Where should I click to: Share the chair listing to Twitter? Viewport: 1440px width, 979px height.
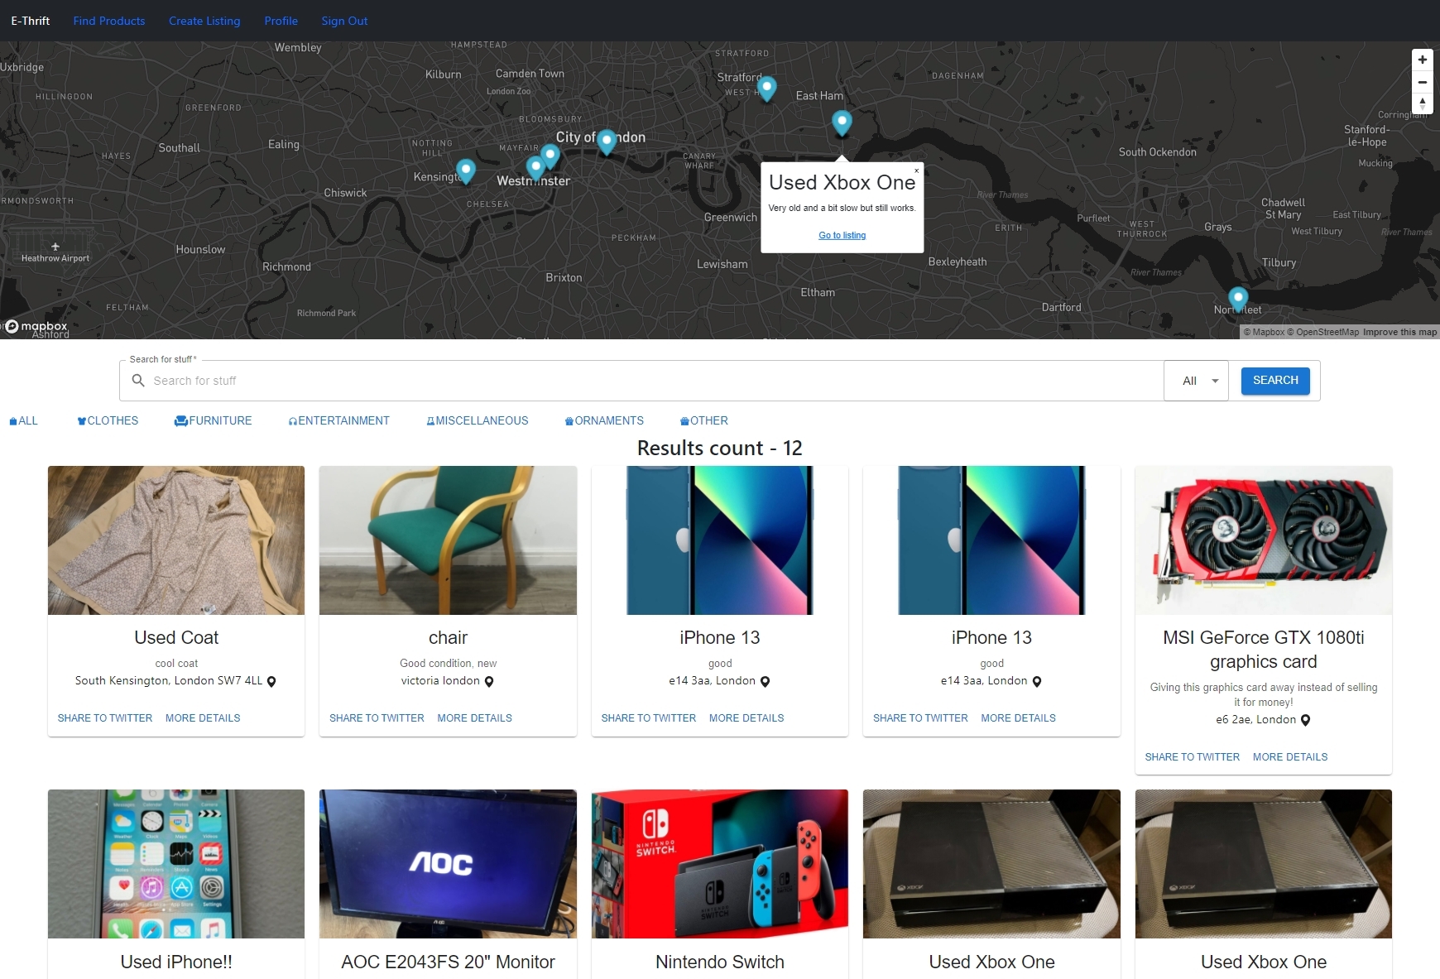pos(377,718)
